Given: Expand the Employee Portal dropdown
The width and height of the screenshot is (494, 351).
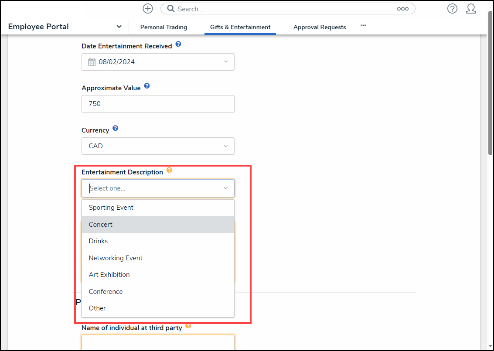Looking at the screenshot, I should click(119, 27).
